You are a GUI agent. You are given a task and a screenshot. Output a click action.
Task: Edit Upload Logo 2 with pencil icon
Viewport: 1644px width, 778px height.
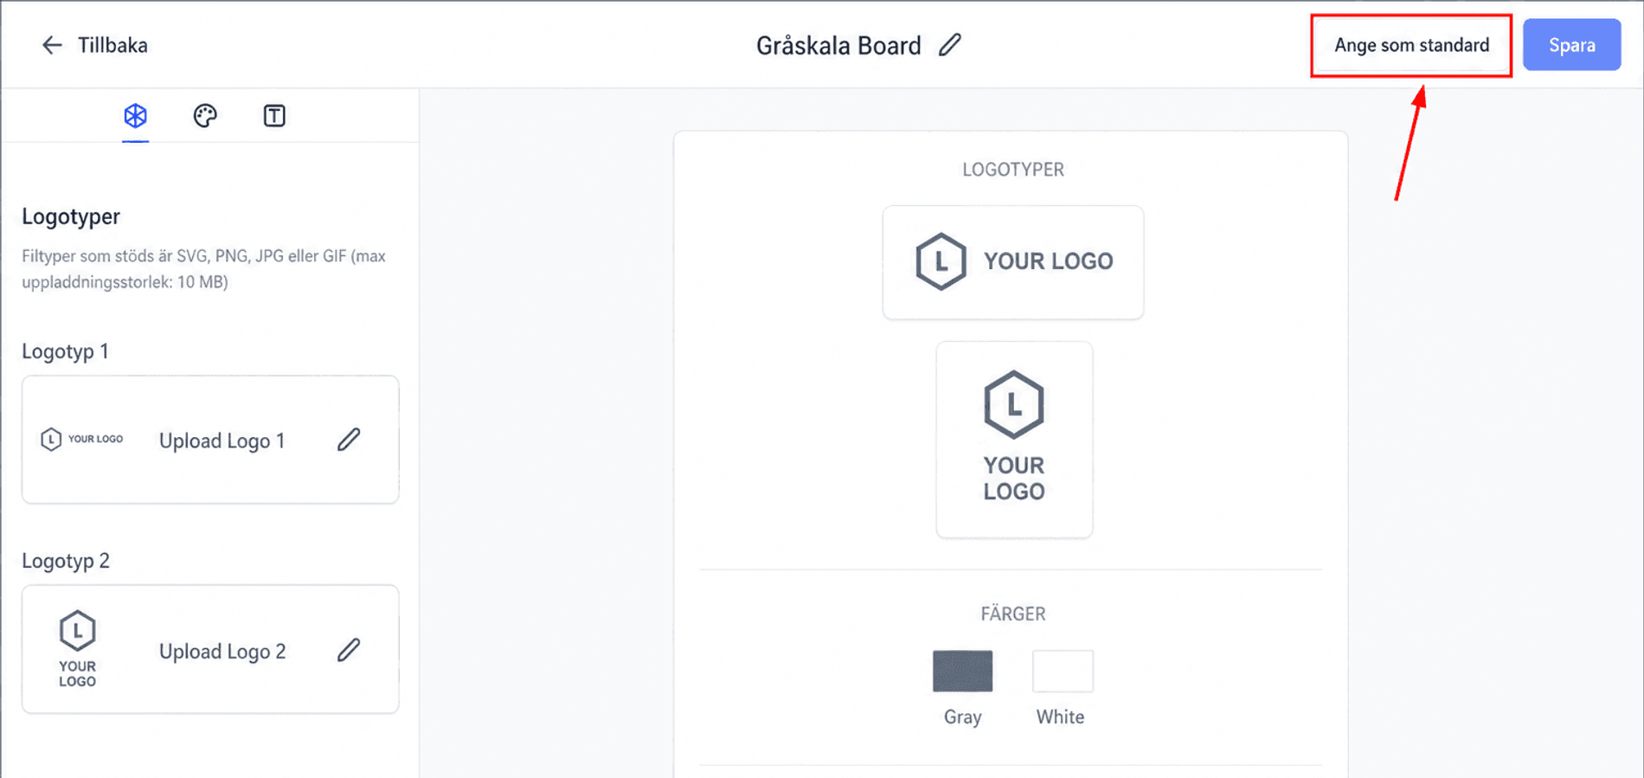pos(349,650)
